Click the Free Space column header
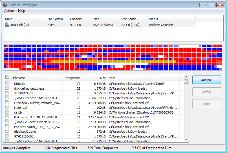The image size is (227, 153). (133, 19)
